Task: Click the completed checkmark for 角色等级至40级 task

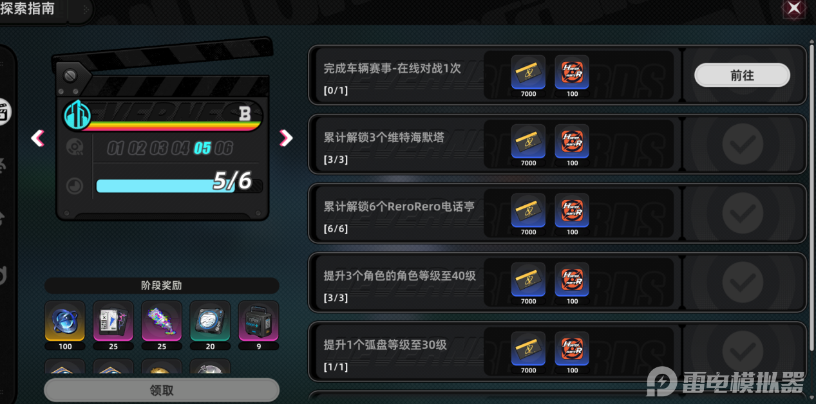Action: pos(743,282)
